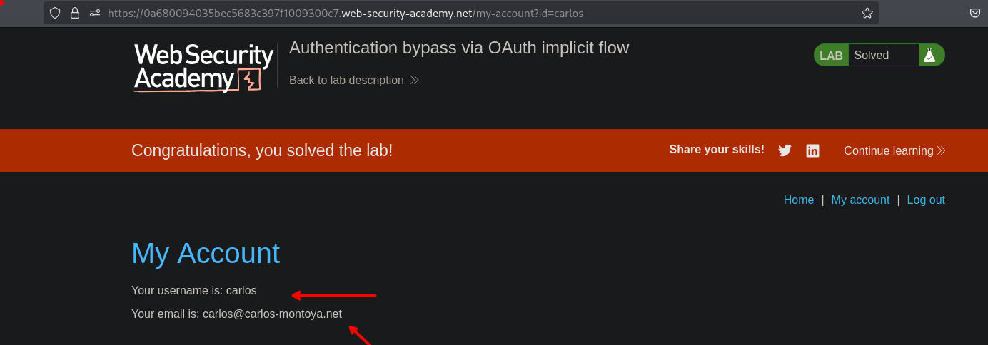Click the double chevron after Back to lab description
Viewport: 988px width, 345px height.
point(414,81)
